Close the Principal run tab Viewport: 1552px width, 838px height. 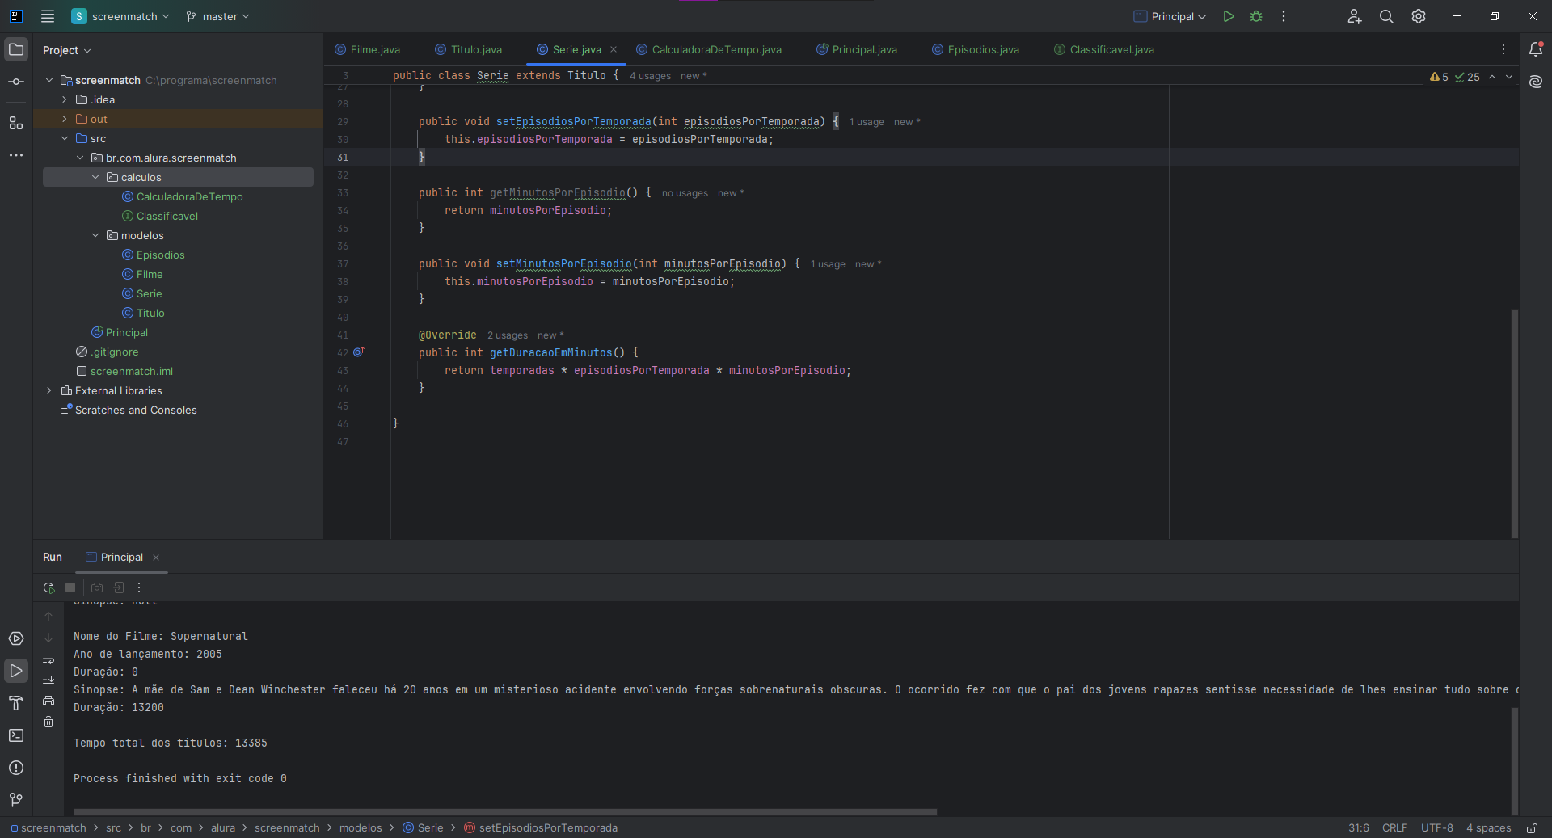[x=156, y=558]
